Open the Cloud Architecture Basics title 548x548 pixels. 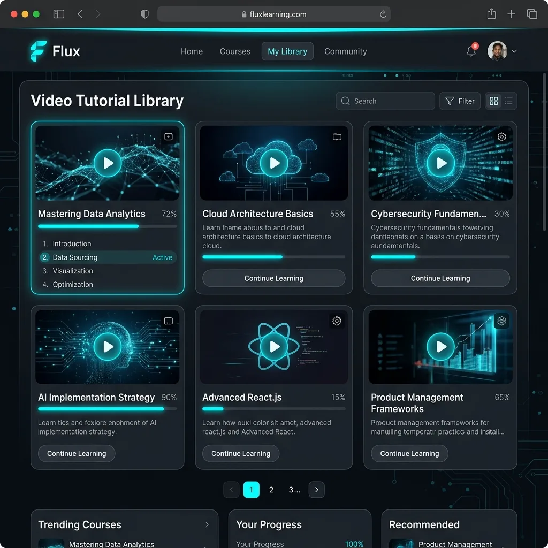click(257, 214)
